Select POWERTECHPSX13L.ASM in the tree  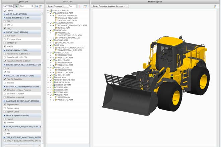point(69,38)
